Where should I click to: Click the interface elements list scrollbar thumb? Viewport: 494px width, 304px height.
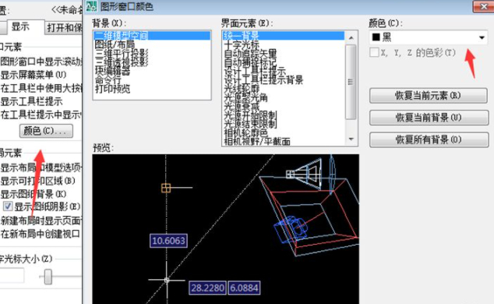point(351,82)
